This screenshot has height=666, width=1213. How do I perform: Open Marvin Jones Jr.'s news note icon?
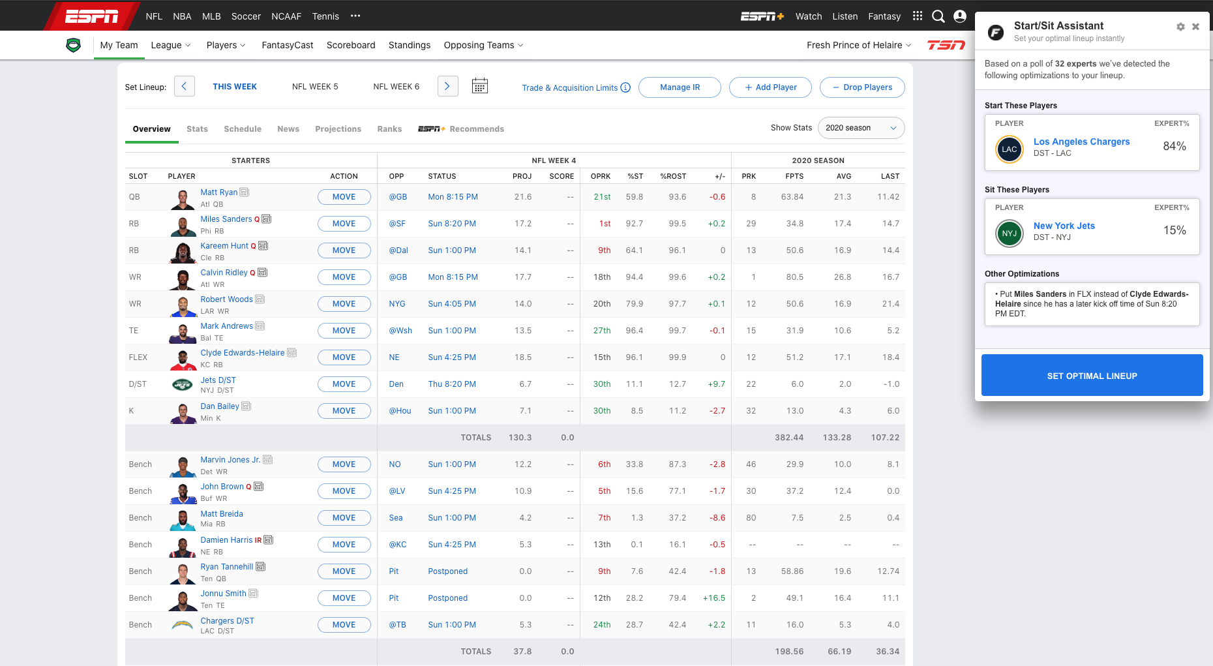(267, 460)
